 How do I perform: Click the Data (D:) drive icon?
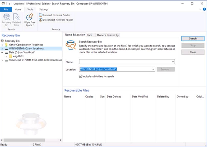(6, 53)
